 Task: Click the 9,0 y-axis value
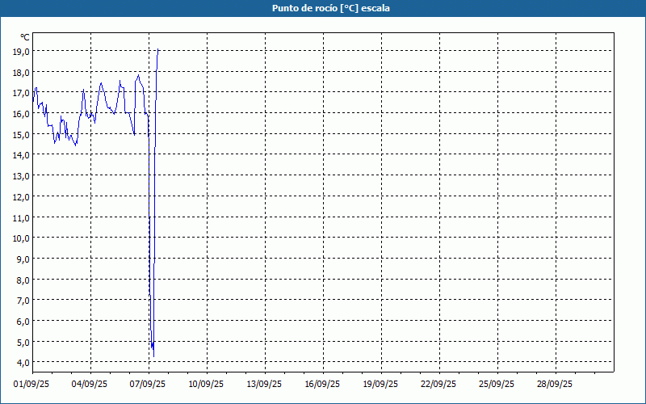click(x=22, y=259)
